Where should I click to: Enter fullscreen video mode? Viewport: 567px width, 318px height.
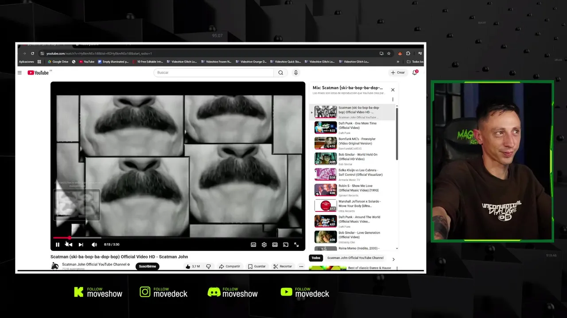coord(296,245)
